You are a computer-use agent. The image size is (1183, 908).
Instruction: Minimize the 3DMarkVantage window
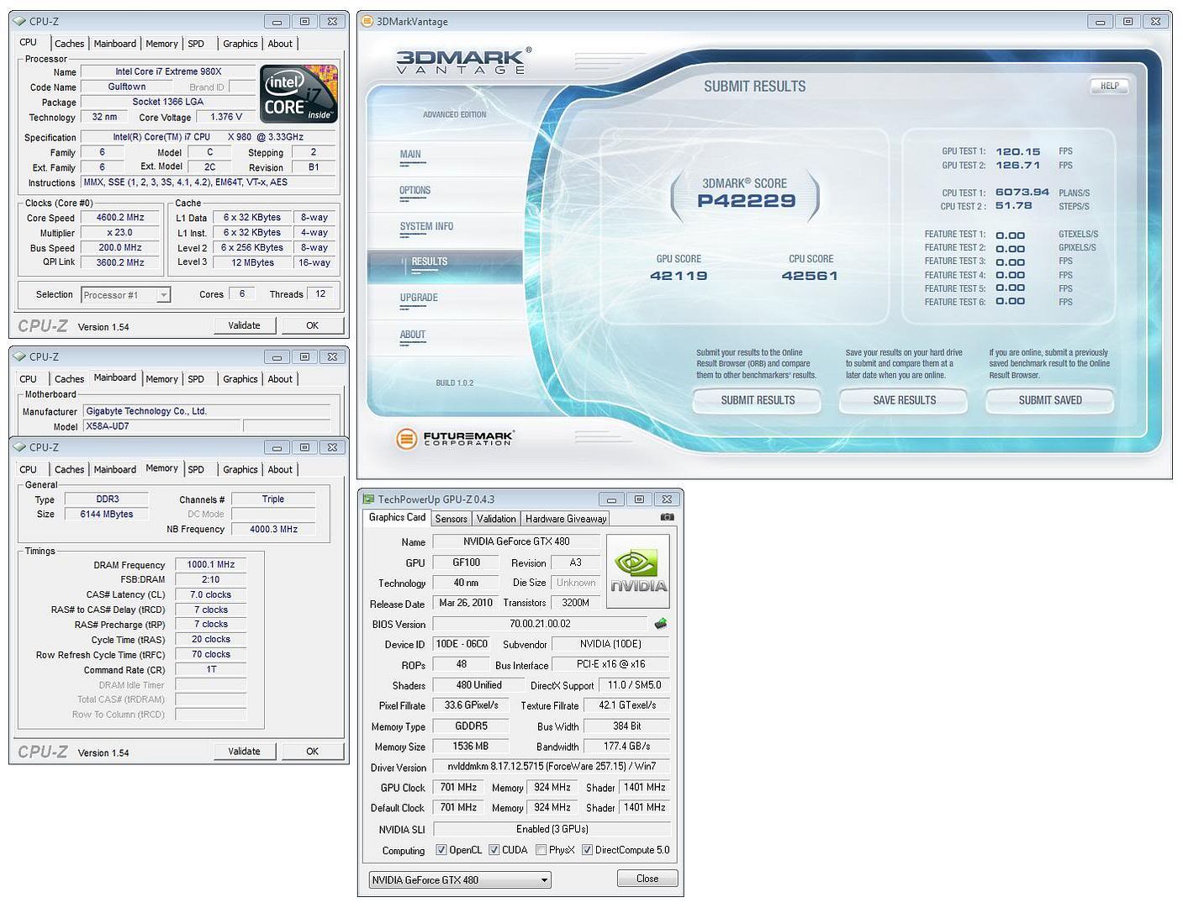1098,22
